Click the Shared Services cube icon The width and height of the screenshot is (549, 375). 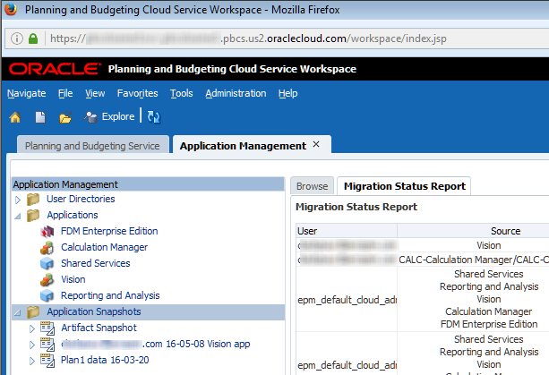[47, 263]
